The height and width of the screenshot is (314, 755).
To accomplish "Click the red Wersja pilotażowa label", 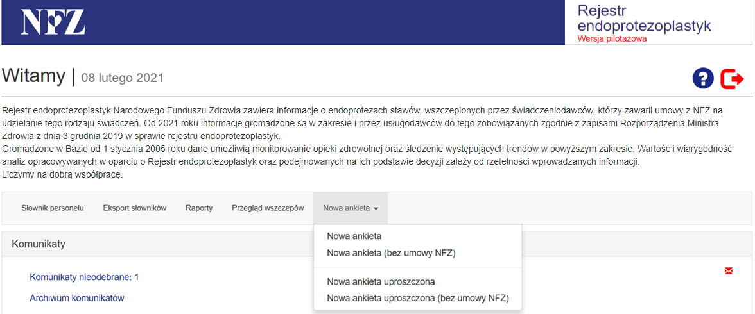I will [612, 38].
